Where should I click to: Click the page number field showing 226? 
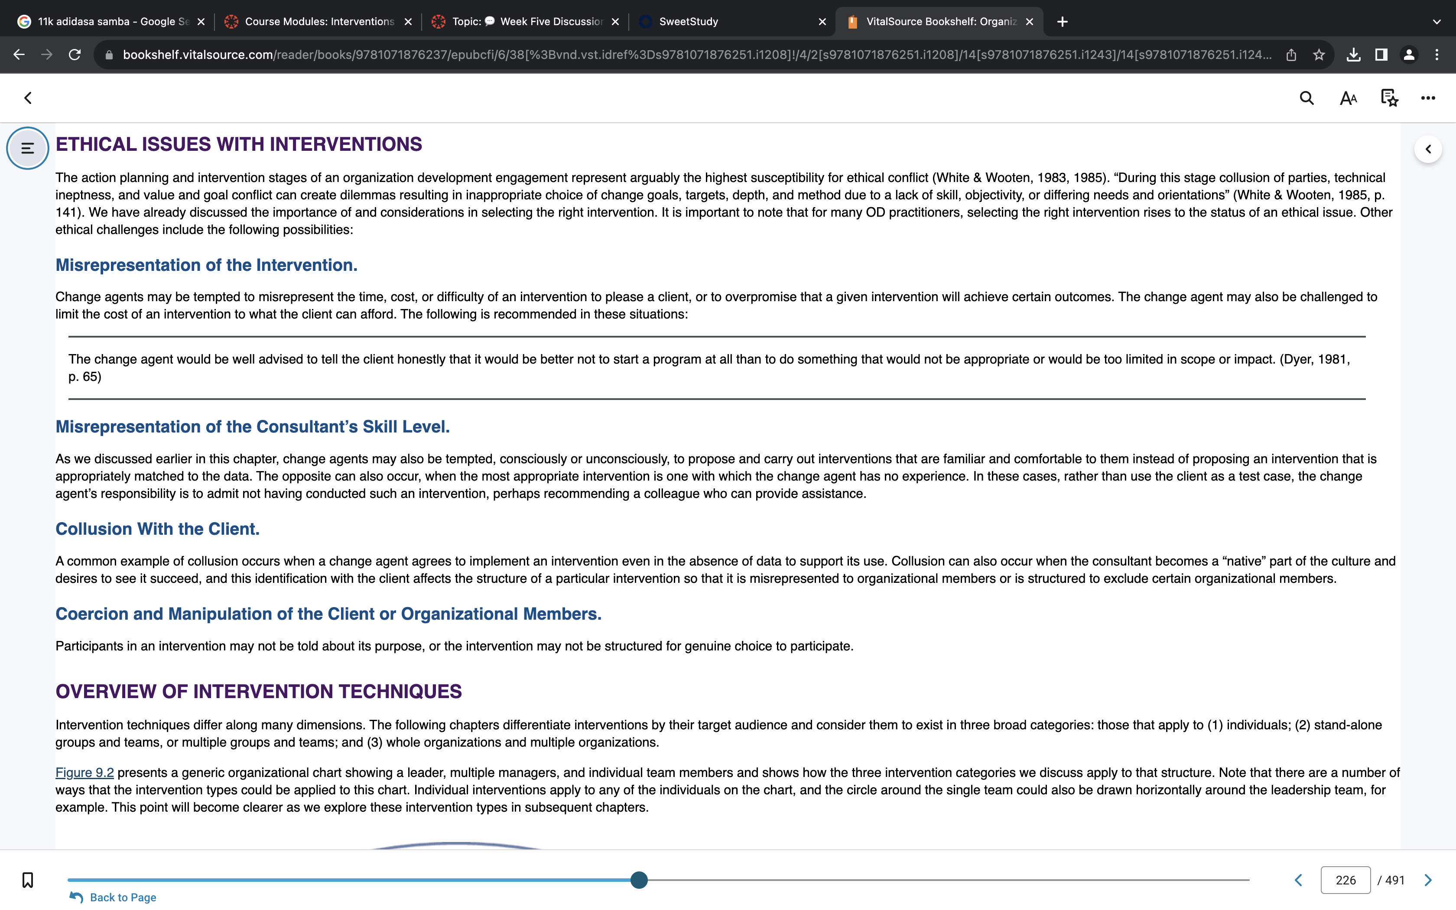coord(1345,880)
